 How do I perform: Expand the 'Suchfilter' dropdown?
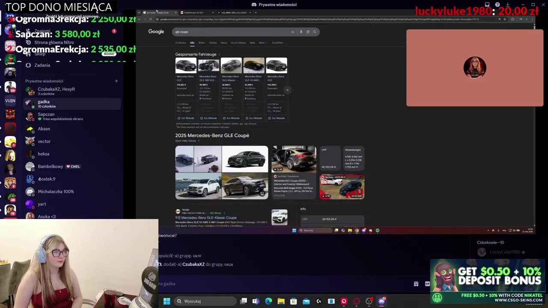point(278,43)
